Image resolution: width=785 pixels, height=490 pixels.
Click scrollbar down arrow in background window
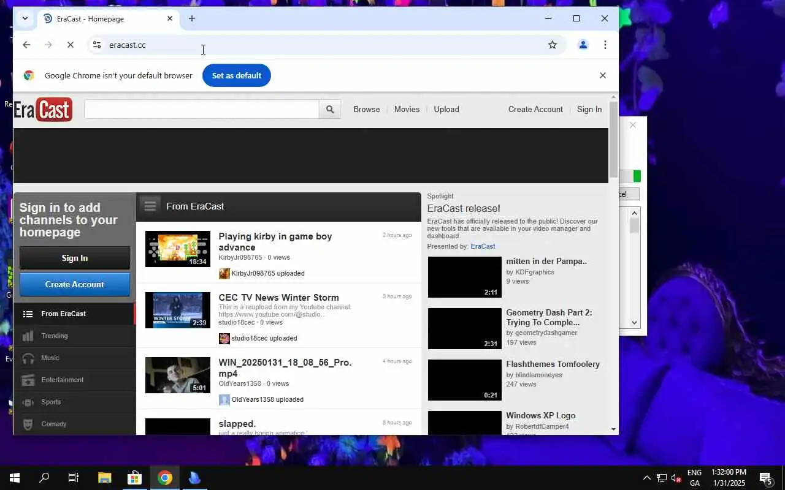pyautogui.click(x=635, y=323)
